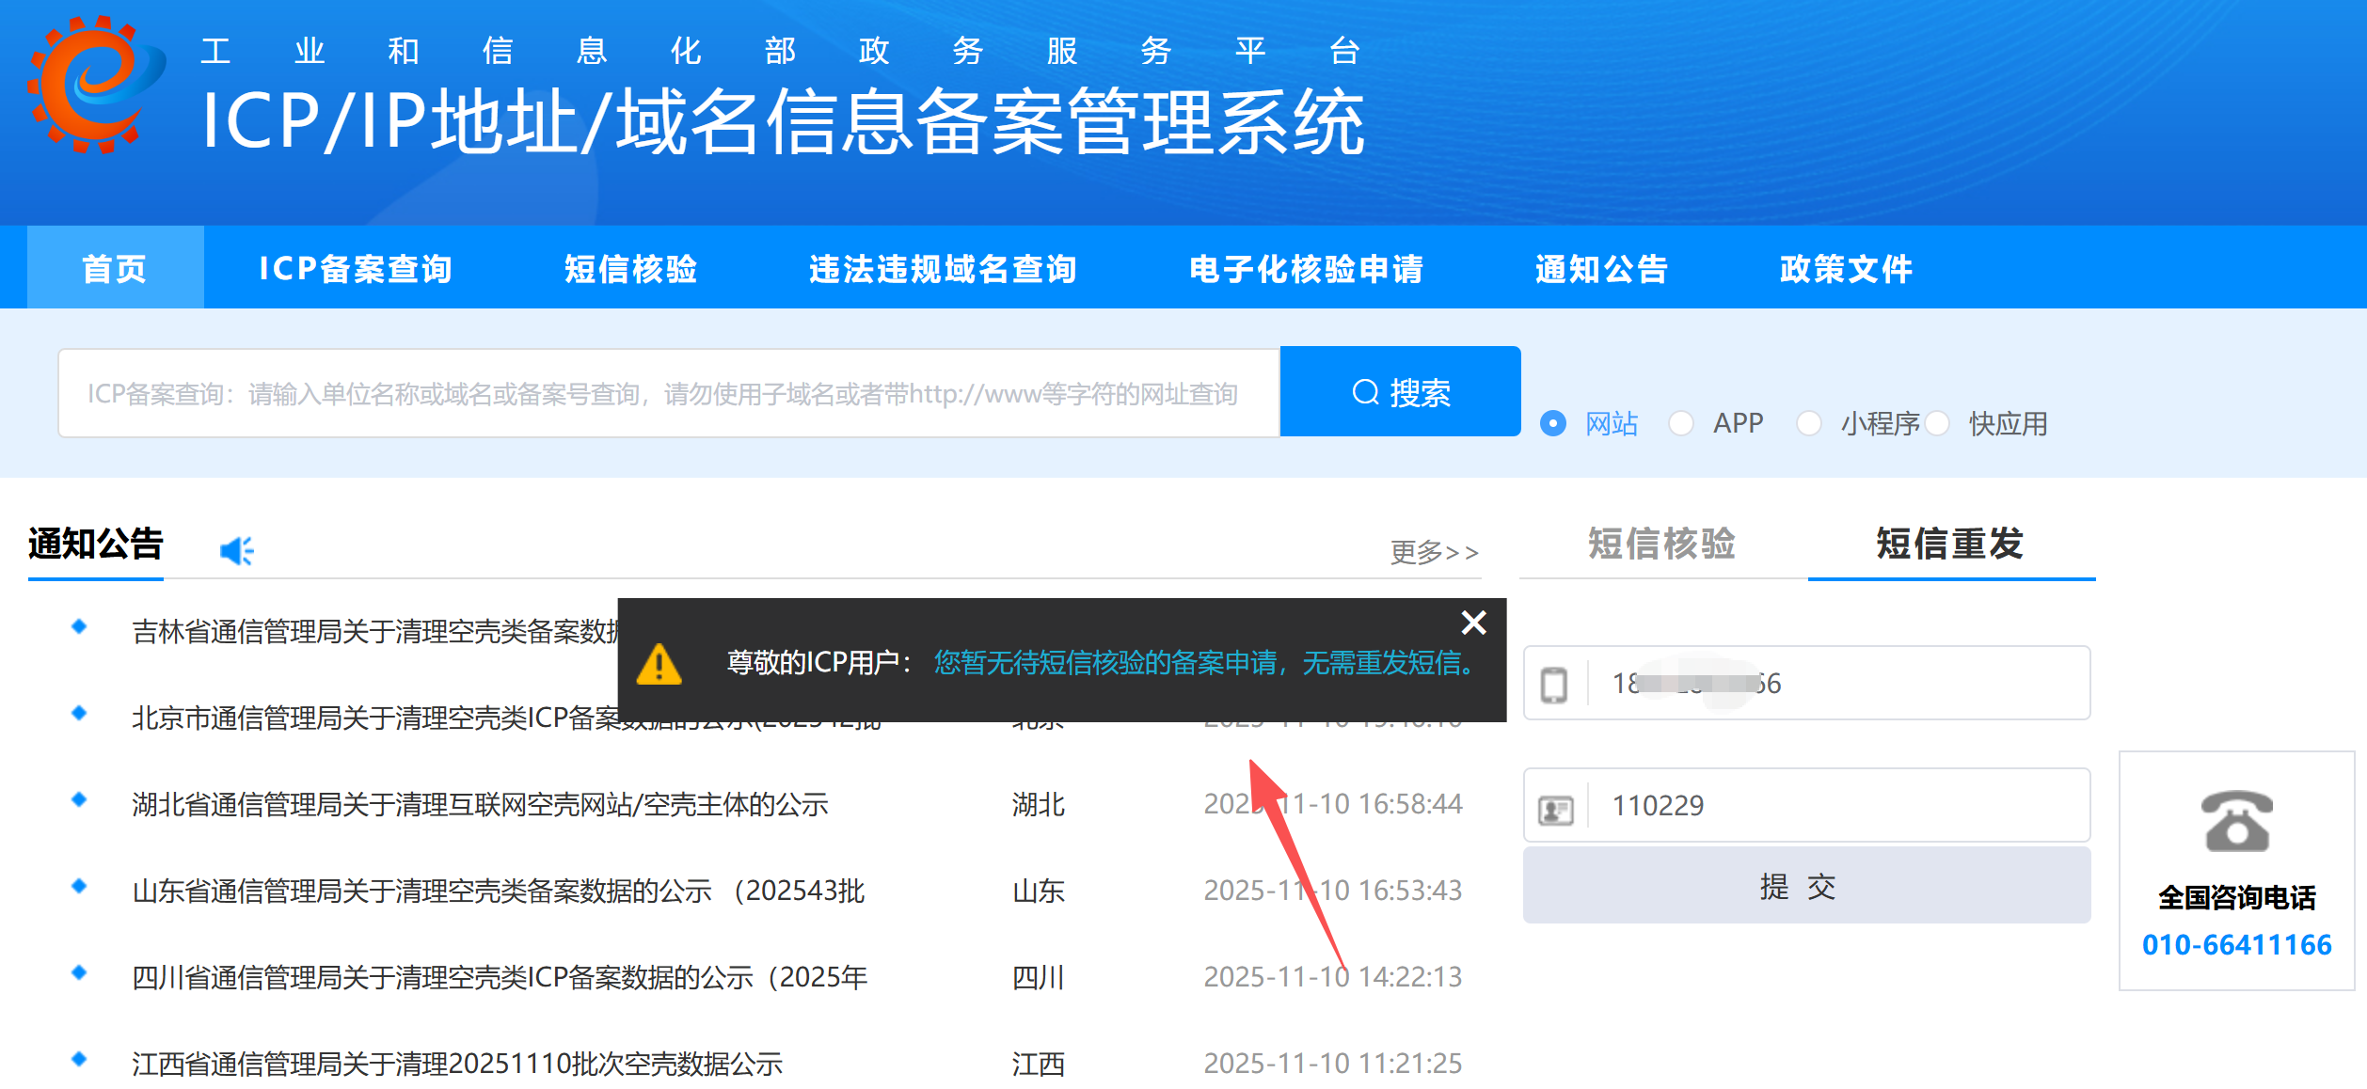Open the 违法违规域名查询 page
Image resolution: width=2367 pixels, height=1089 pixels.
pos(943,269)
